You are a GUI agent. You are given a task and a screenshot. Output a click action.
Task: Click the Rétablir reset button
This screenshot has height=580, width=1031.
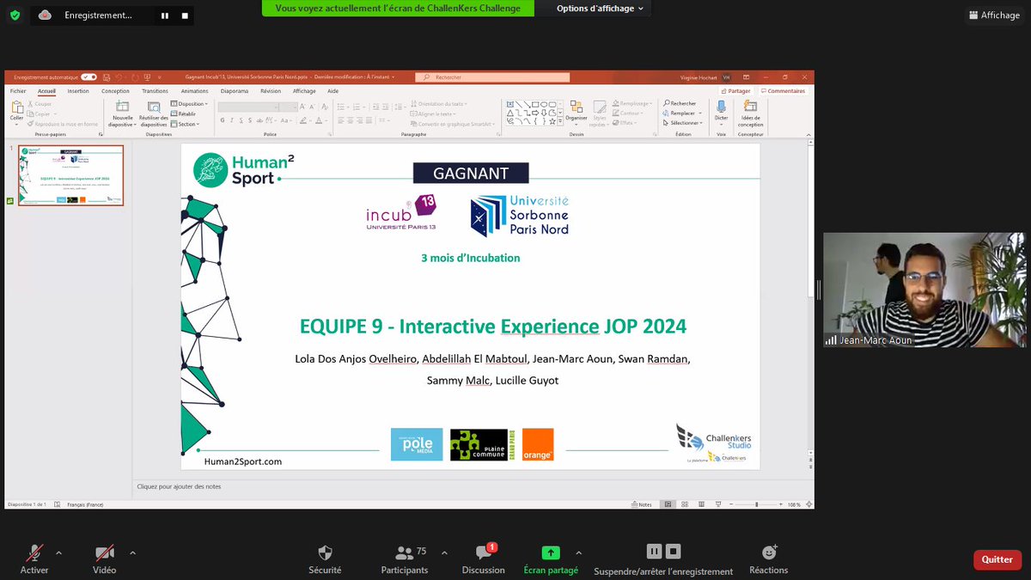pos(184,113)
